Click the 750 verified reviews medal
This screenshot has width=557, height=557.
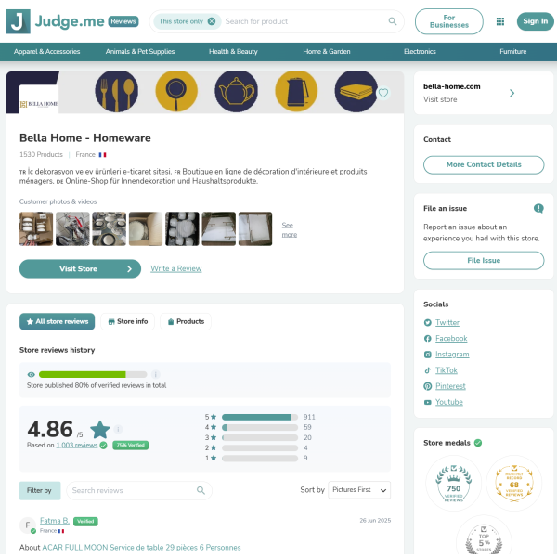click(x=454, y=483)
